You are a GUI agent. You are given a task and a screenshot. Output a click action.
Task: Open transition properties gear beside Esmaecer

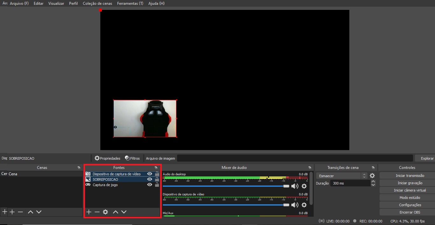pyautogui.click(x=372, y=176)
